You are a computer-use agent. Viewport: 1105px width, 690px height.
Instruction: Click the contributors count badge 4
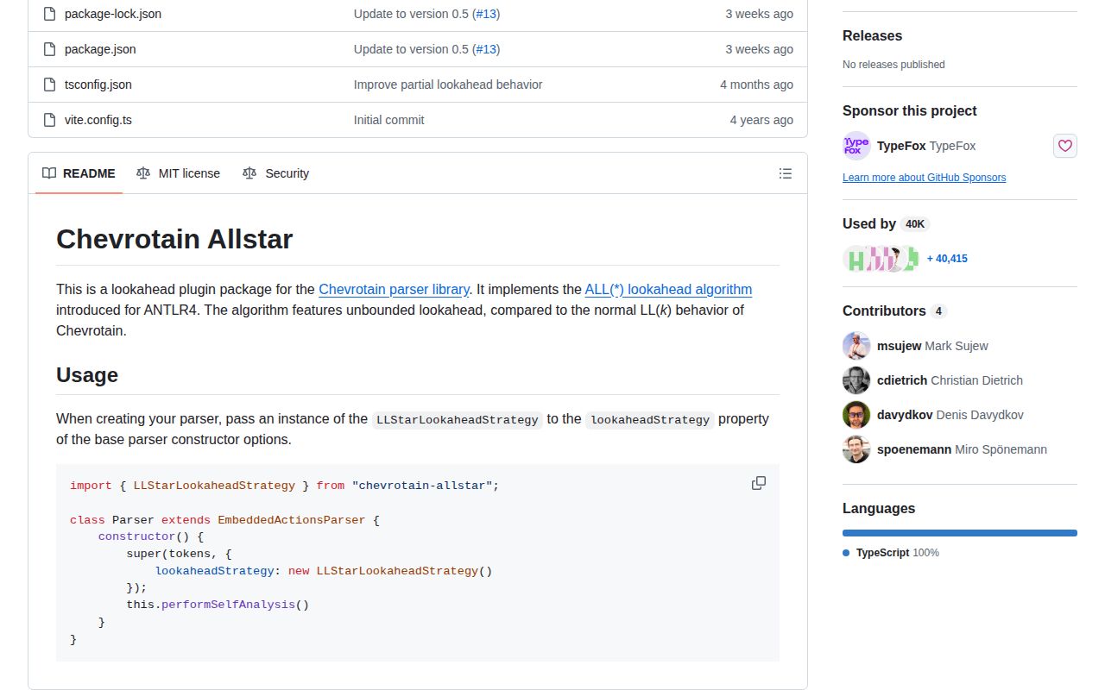coord(938,311)
